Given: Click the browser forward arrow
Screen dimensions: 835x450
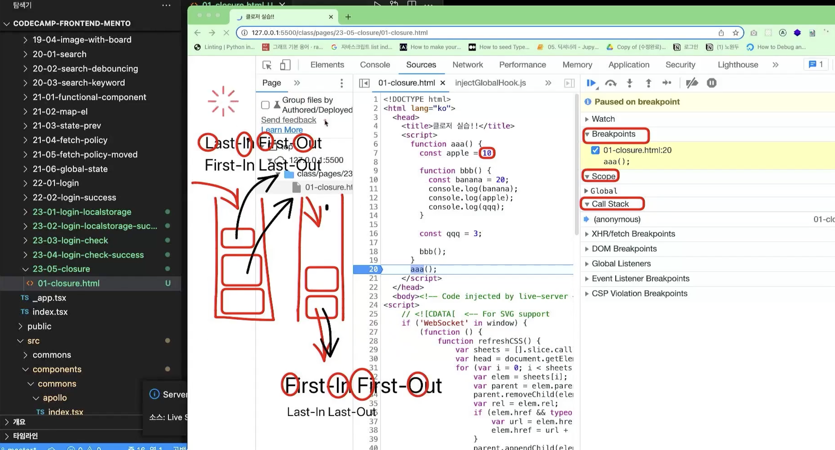Looking at the screenshot, I should coord(212,33).
